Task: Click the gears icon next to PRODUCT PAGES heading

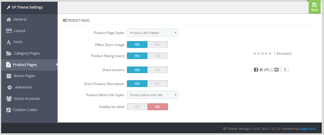Action: (65, 21)
